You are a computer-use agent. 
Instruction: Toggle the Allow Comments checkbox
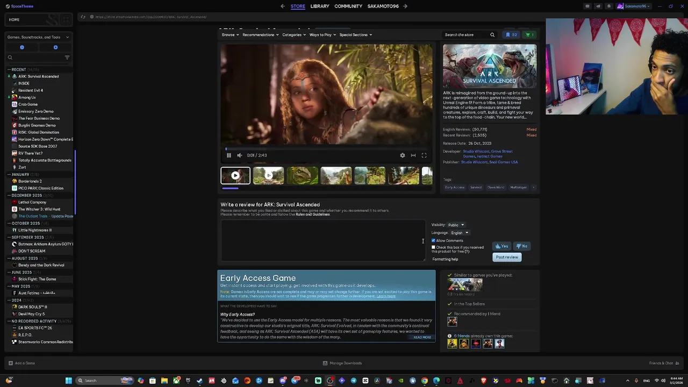(x=433, y=241)
